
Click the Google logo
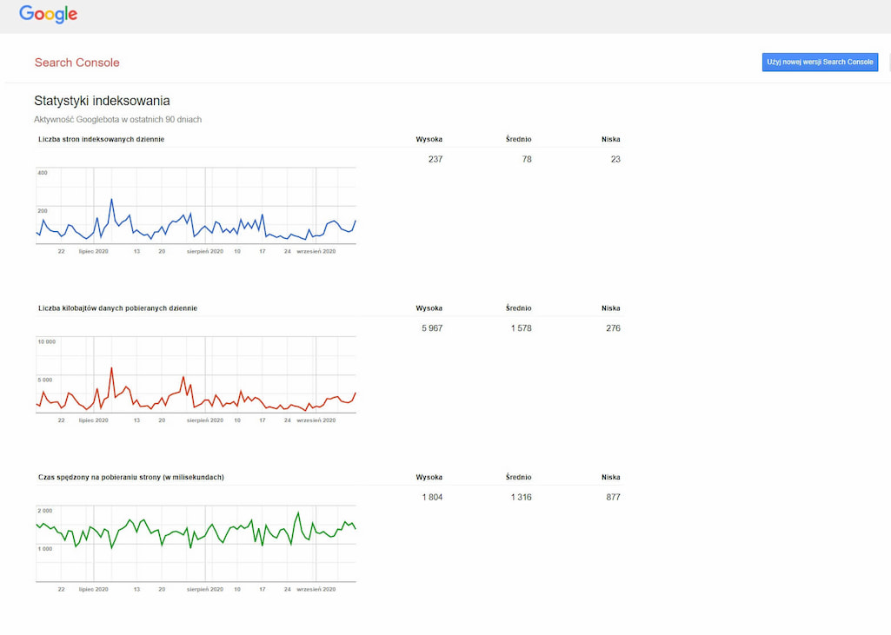pos(48,14)
